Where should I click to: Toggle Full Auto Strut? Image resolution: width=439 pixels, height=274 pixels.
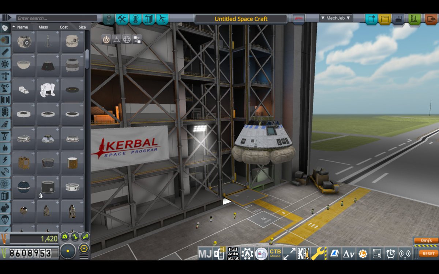(233, 253)
